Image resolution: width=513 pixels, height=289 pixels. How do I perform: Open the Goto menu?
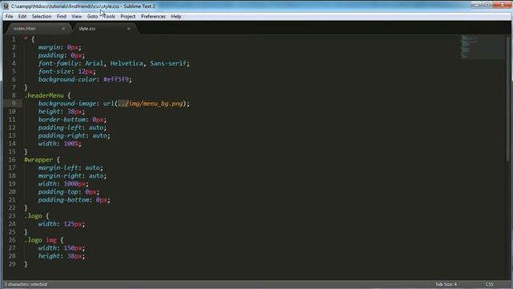[92, 16]
